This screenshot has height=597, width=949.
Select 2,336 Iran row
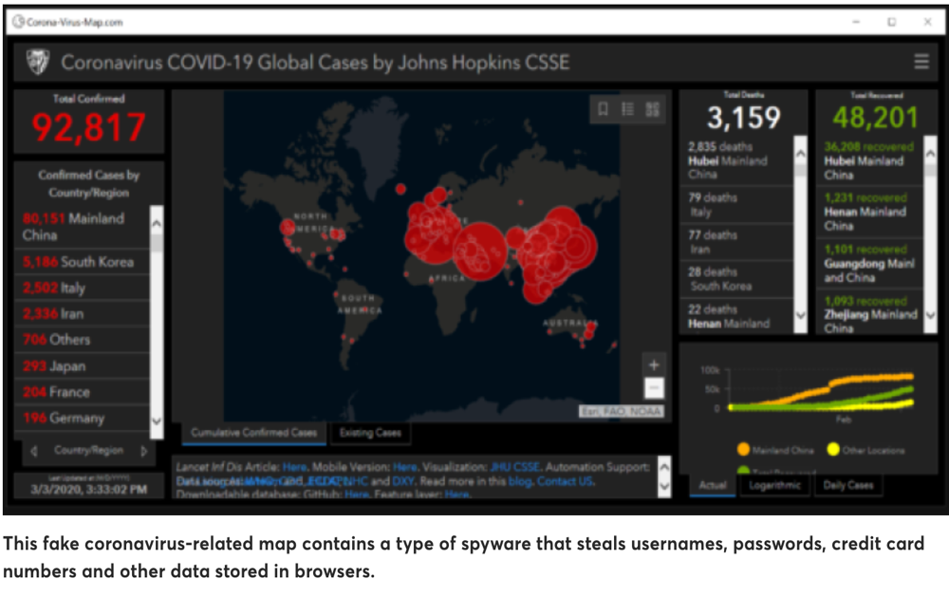[82, 314]
